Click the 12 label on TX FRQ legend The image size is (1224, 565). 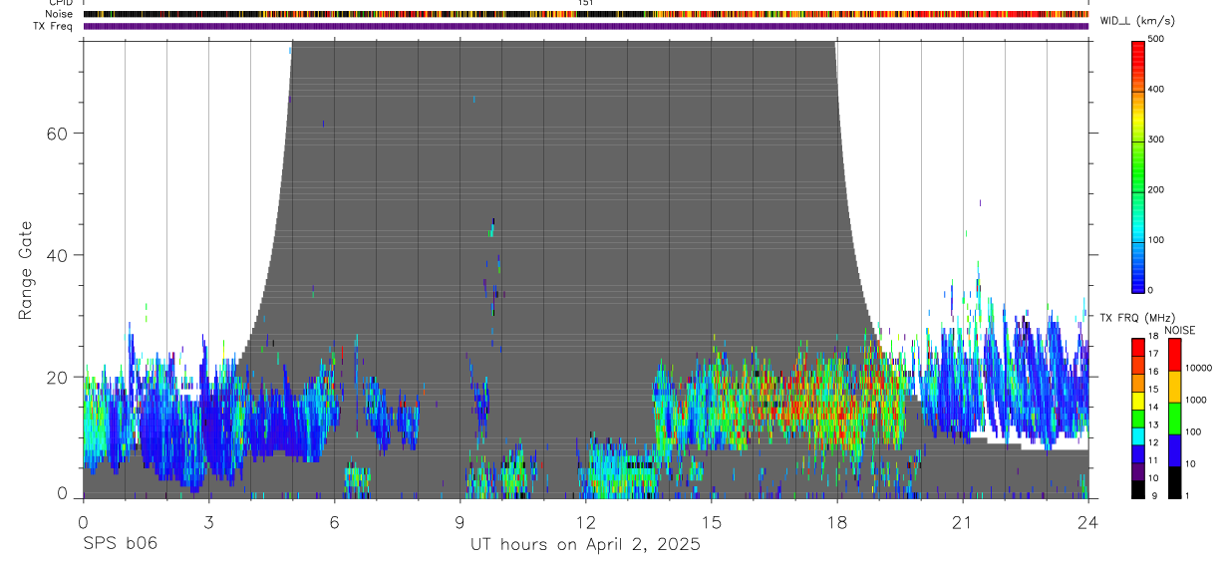[x=1153, y=442]
